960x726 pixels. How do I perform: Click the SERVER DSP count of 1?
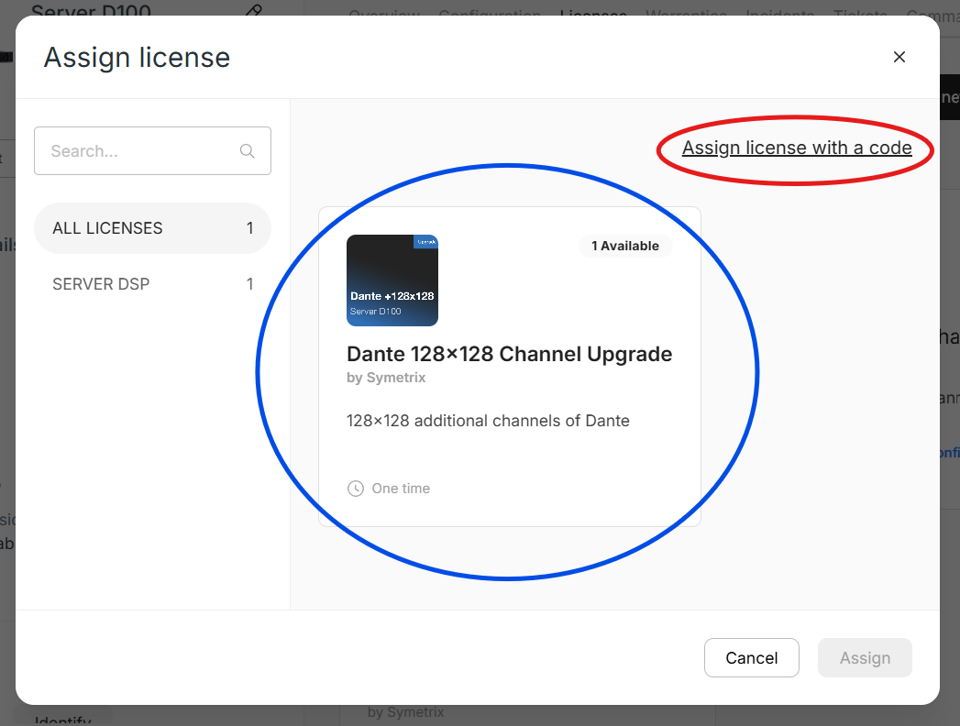(x=249, y=284)
